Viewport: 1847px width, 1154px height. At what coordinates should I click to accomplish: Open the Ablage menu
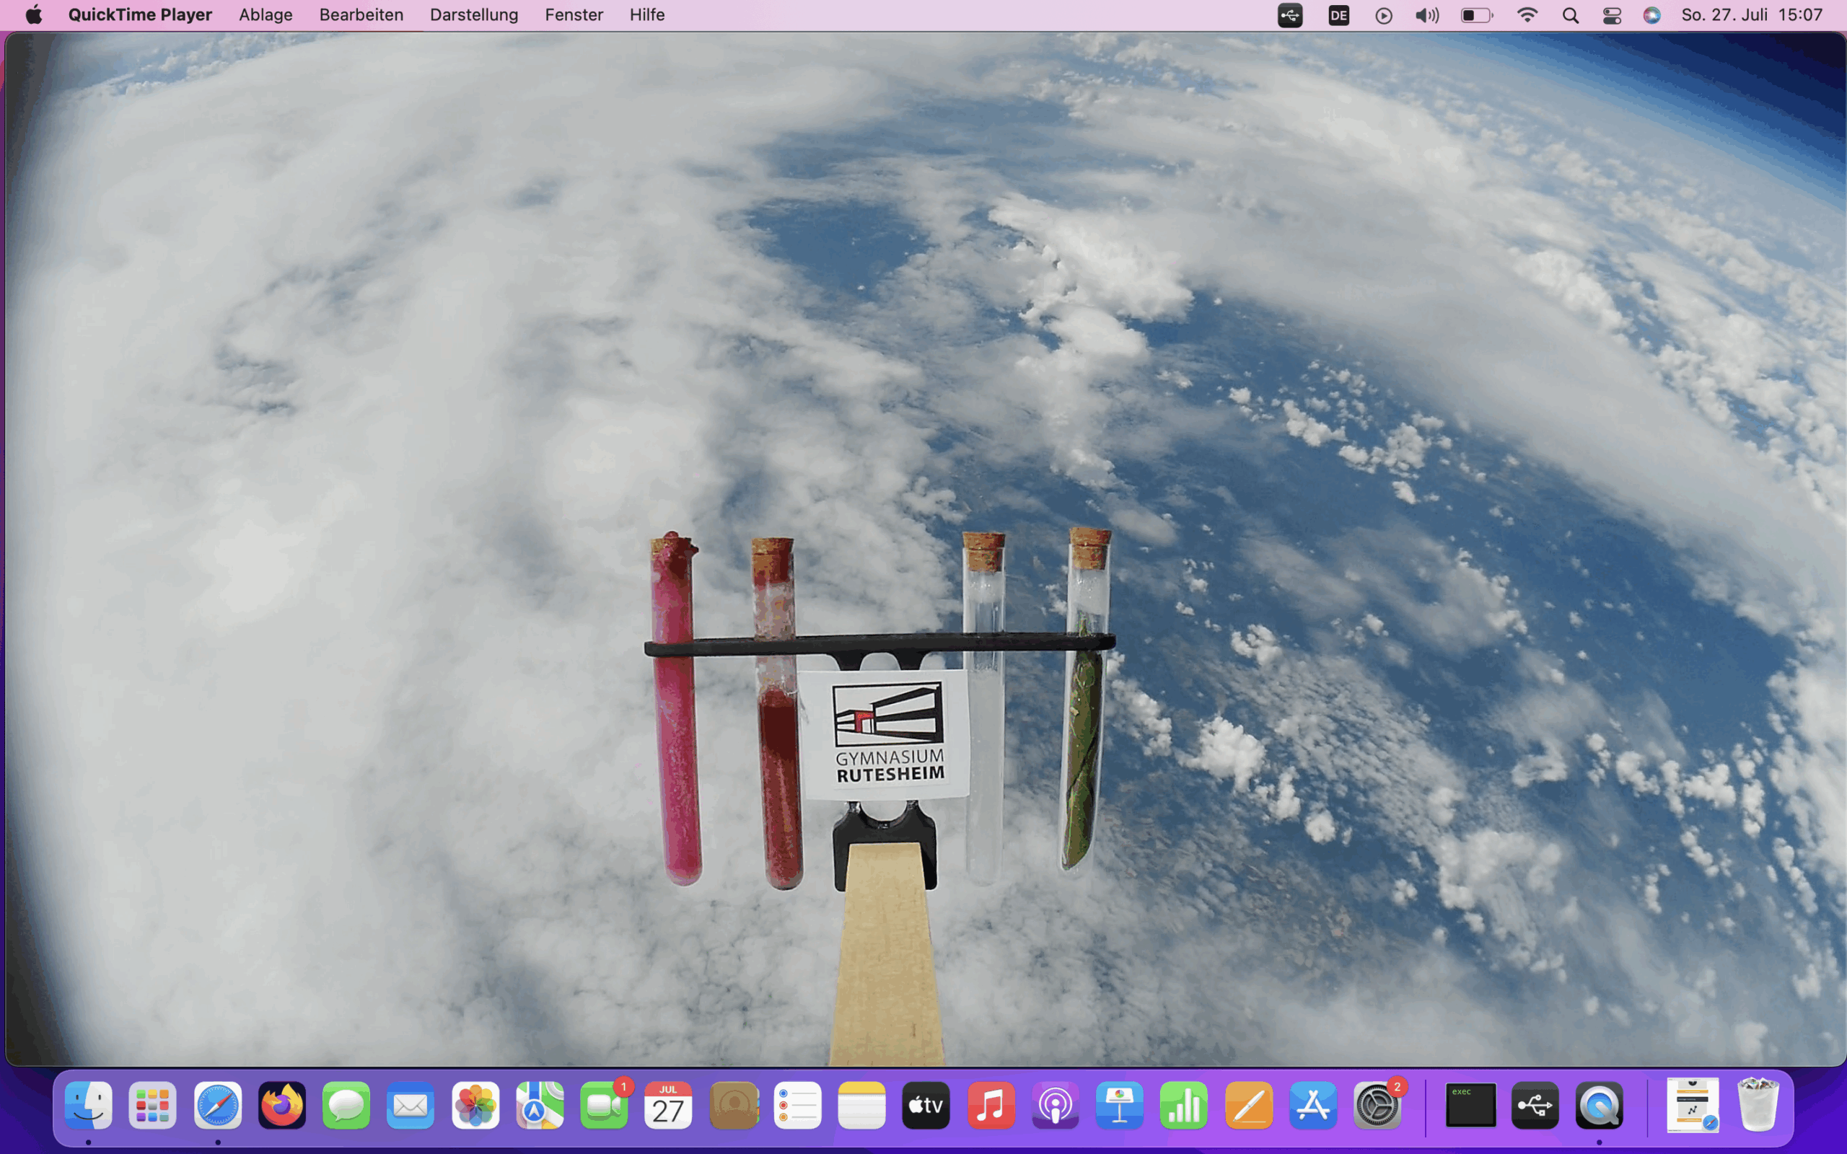tap(265, 14)
